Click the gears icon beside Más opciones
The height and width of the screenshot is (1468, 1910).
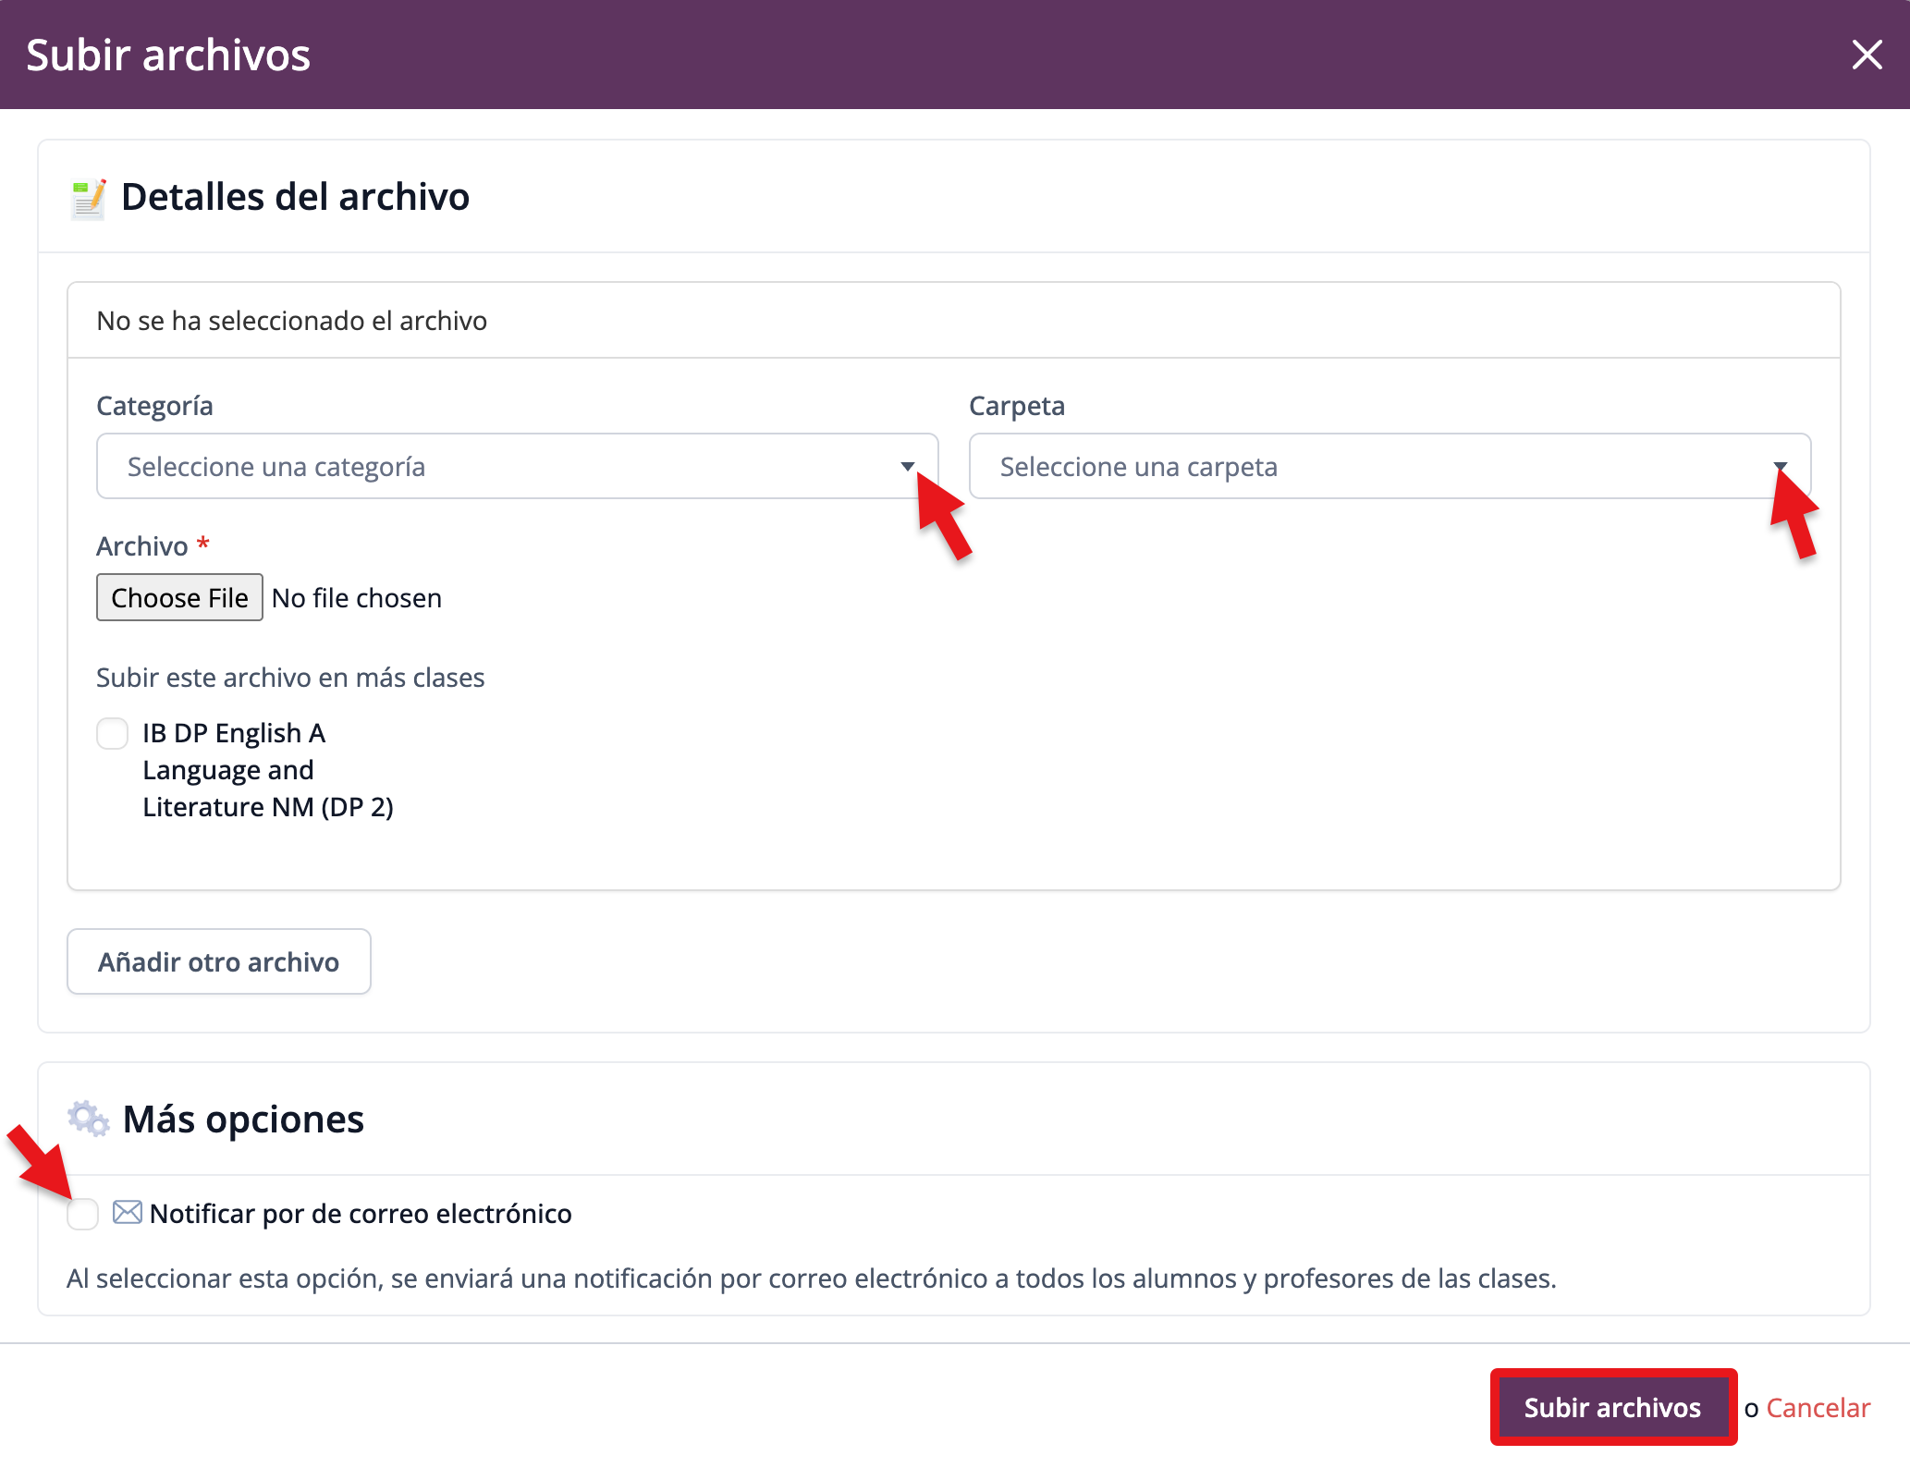[x=89, y=1119]
